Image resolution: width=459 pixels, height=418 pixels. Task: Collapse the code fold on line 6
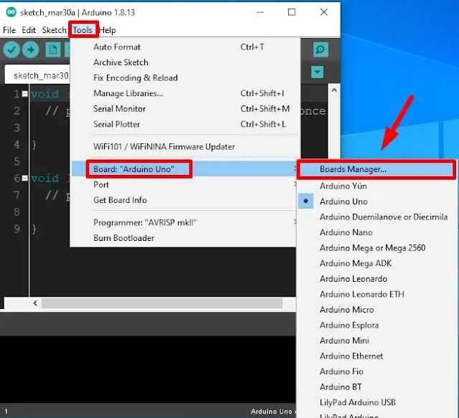pos(25,179)
